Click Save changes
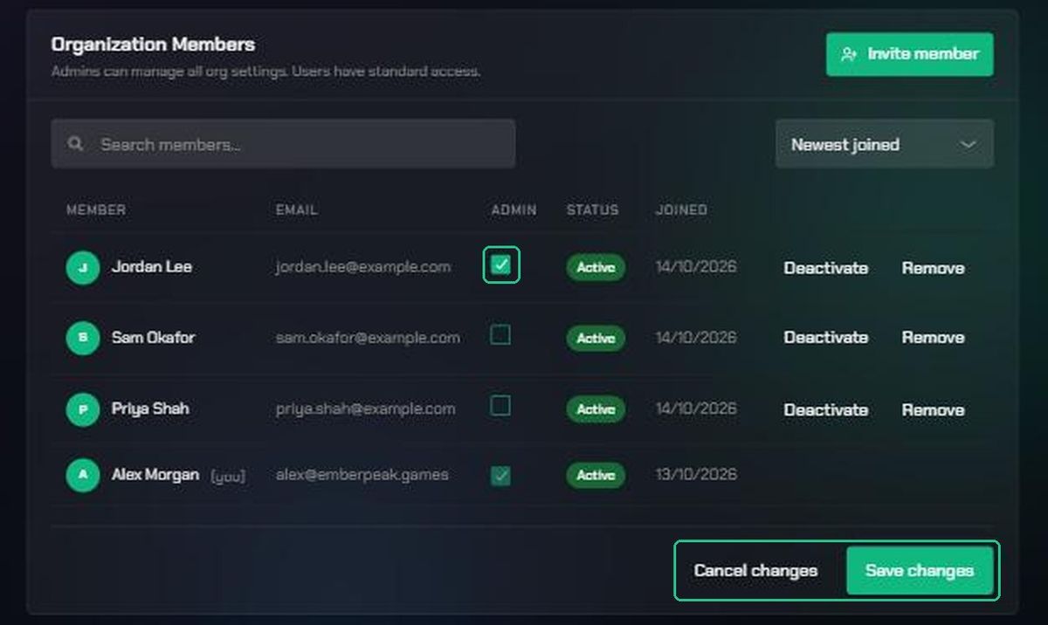 920,571
